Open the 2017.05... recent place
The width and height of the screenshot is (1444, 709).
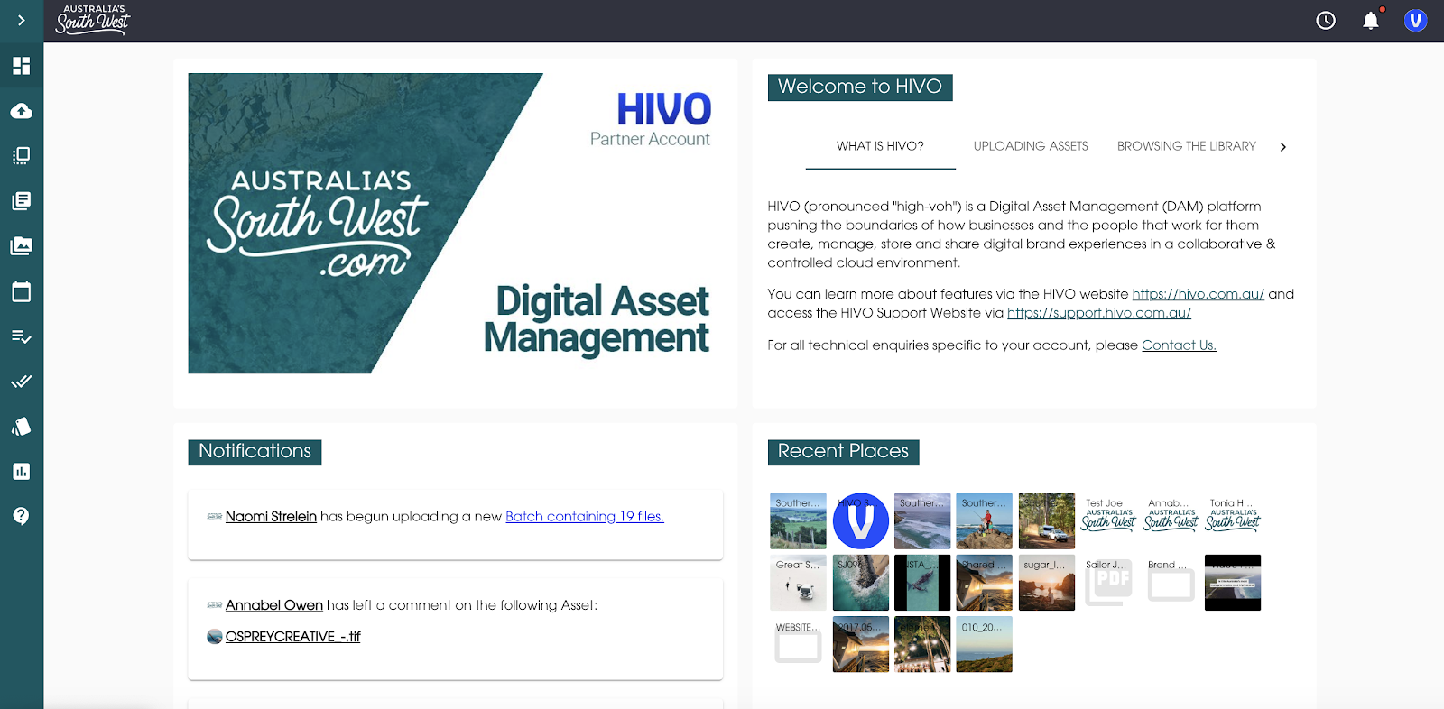tap(861, 644)
